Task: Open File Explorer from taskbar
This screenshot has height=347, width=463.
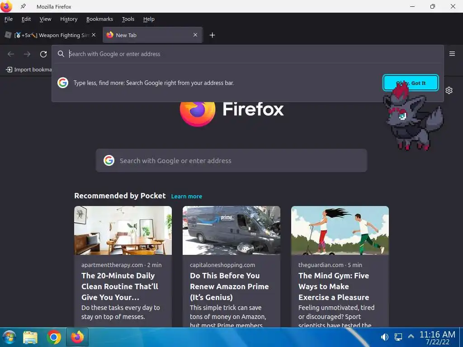Action: 30,338
